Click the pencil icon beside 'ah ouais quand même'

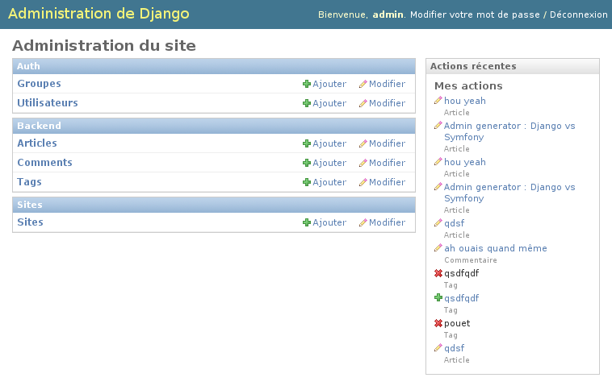click(x=438, y=247)
